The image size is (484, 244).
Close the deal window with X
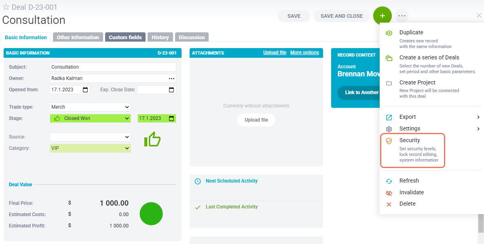point(479,15)
